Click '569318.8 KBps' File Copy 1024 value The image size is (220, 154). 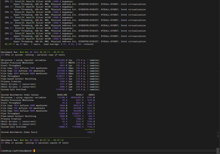(65, 68)
